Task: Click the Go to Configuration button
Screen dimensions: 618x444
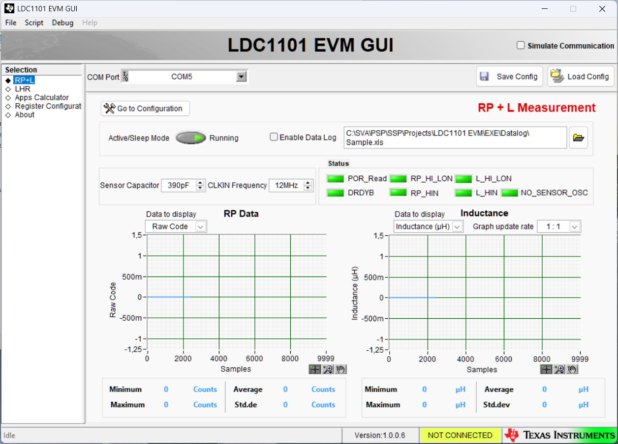Action: point(145,109)
